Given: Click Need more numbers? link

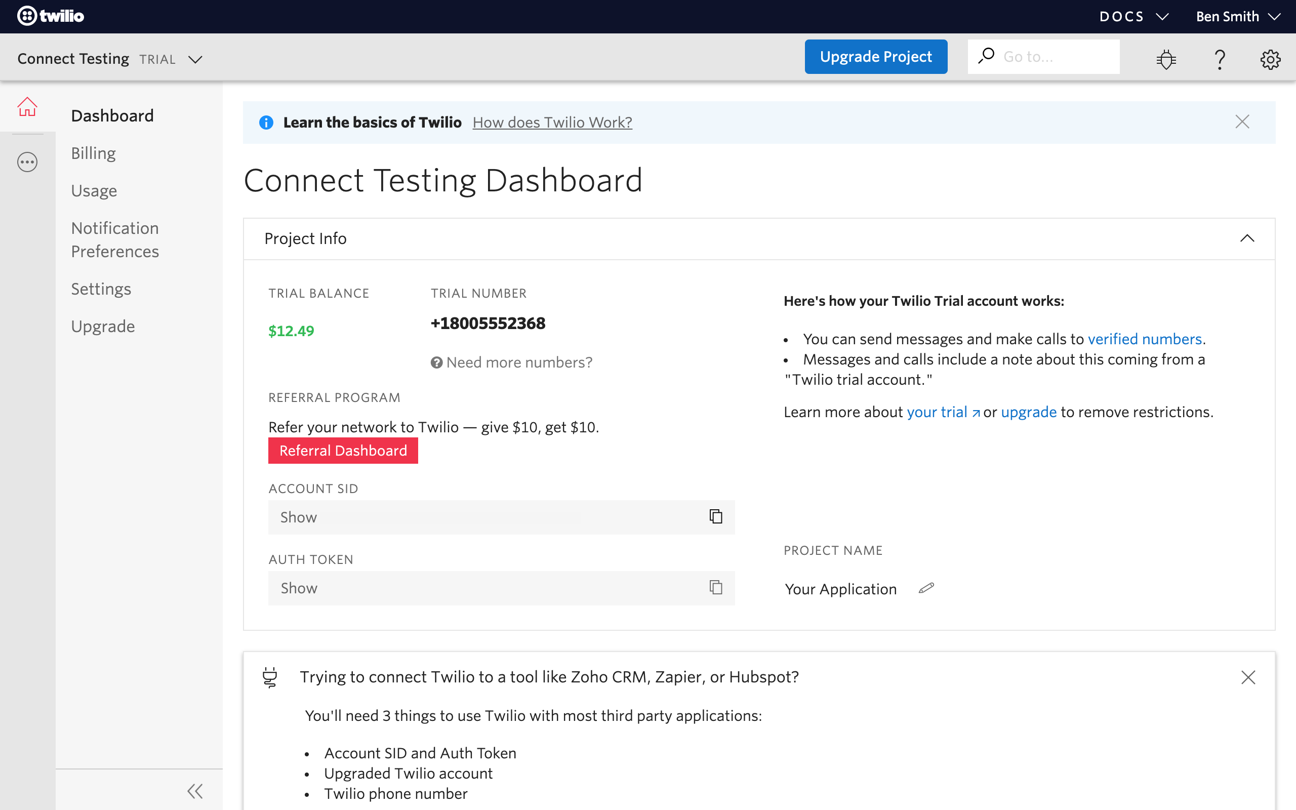Looking at the screenshot, I should tap(519, 362).
